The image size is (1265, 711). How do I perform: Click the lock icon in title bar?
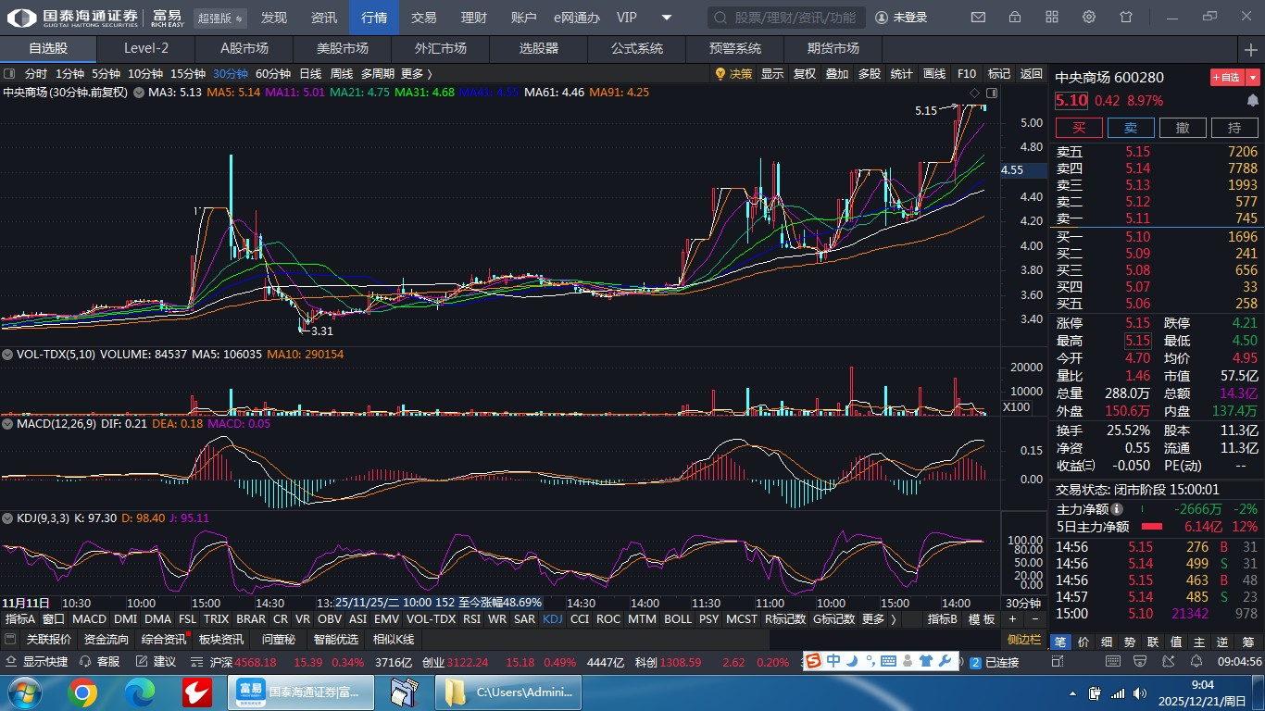click(1015, 18)
